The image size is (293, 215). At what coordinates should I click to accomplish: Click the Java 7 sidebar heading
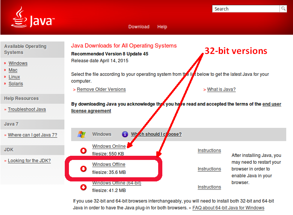pos(11,124)
